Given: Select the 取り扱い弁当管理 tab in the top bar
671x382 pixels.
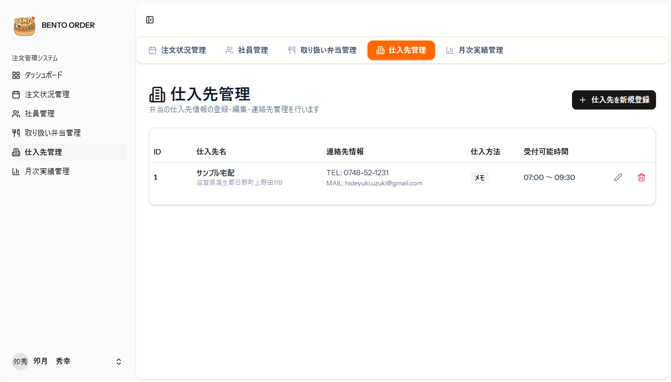Looking at the screenshot, I should (x=322, y=50).
